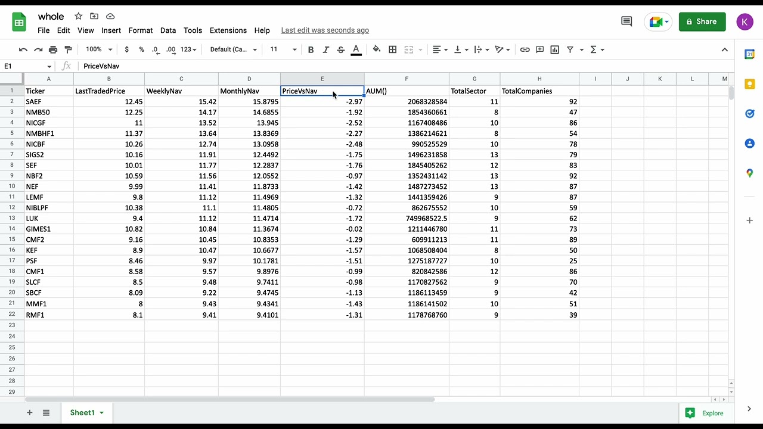Expand the zoom level dropdown
The image size is (763, 429).
(98, 49)
